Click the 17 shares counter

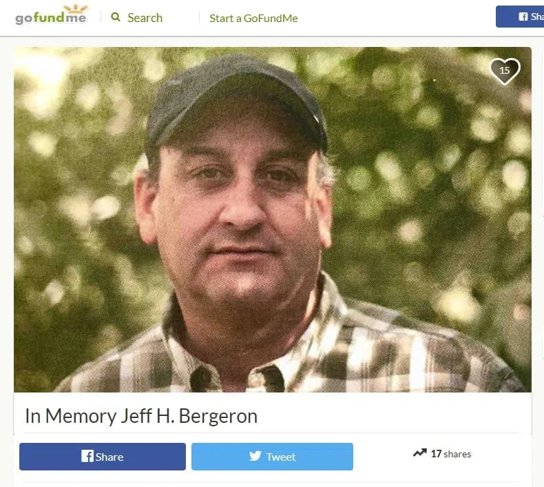tap(450, 454)
